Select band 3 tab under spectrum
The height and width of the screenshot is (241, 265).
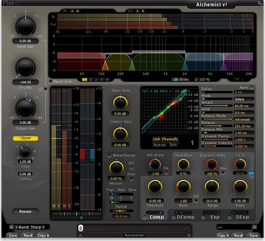pyautogui.click(x=96, y=80)
